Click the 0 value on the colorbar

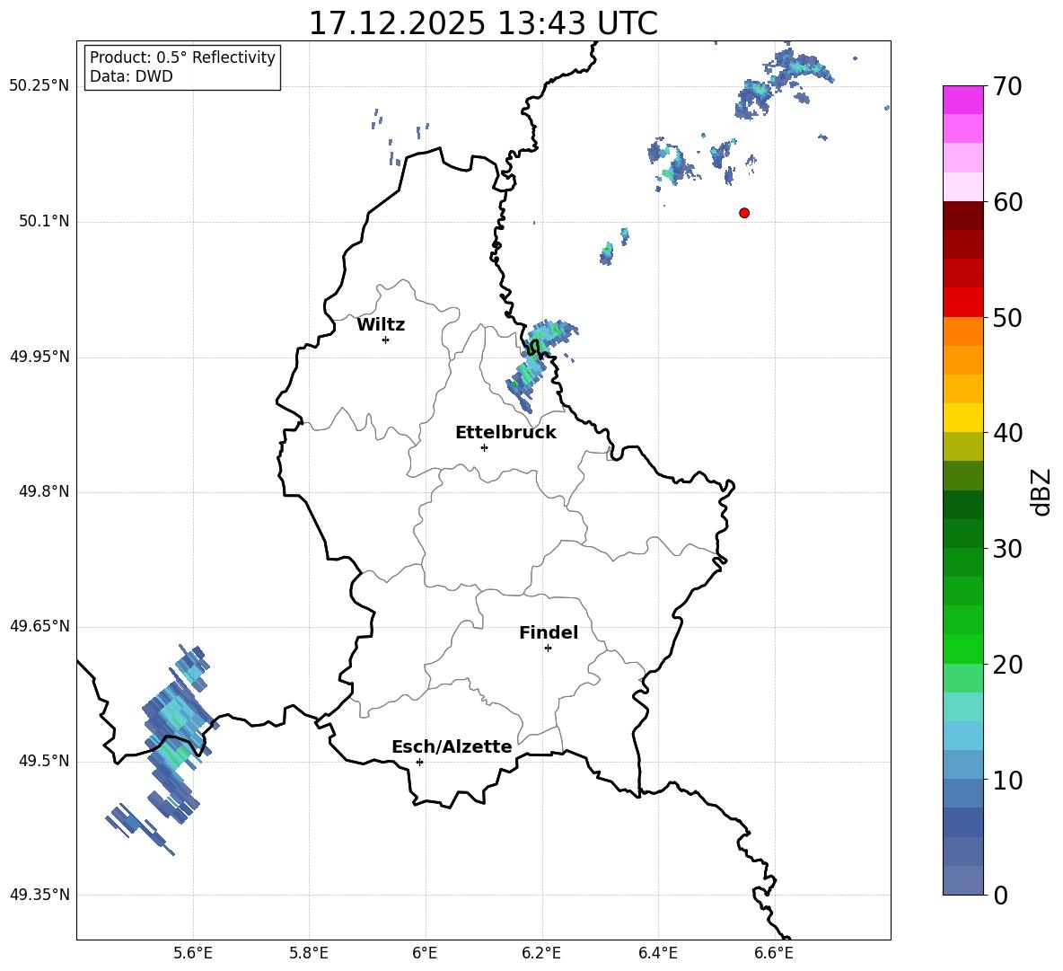pos(1000,895)
